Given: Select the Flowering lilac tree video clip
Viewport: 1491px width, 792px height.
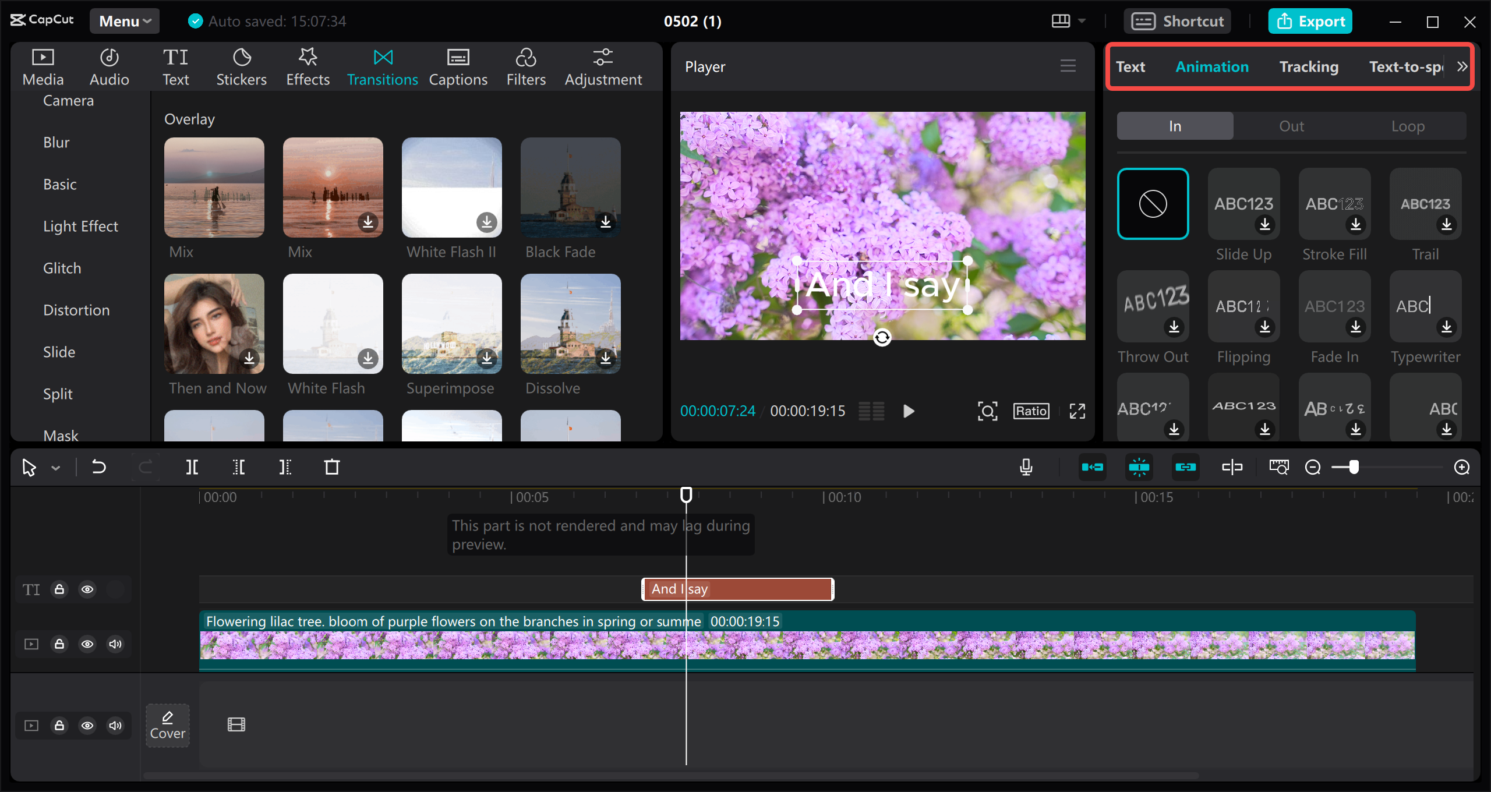Looking at the screenshot, I should click(x=807, y=640).
